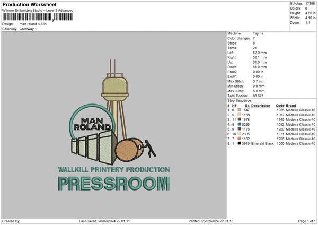Screen dimensions: 318x225
Task: Click the 'Printed: 28/02/2024 22.01.13' footer
Action: pos(211,221)
